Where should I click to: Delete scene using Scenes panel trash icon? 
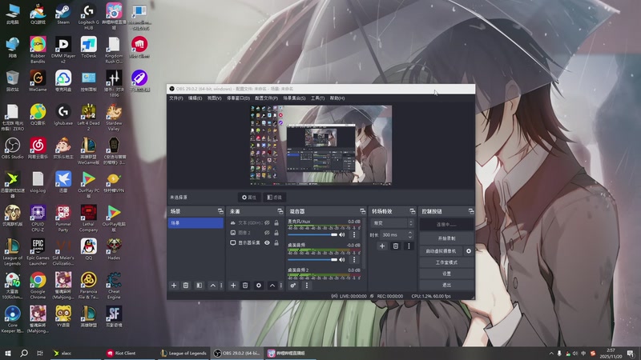[186, 286]
